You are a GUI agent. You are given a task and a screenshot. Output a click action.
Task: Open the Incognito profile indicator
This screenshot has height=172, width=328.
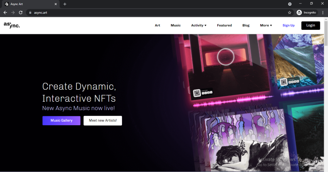[x=307, y=13]
